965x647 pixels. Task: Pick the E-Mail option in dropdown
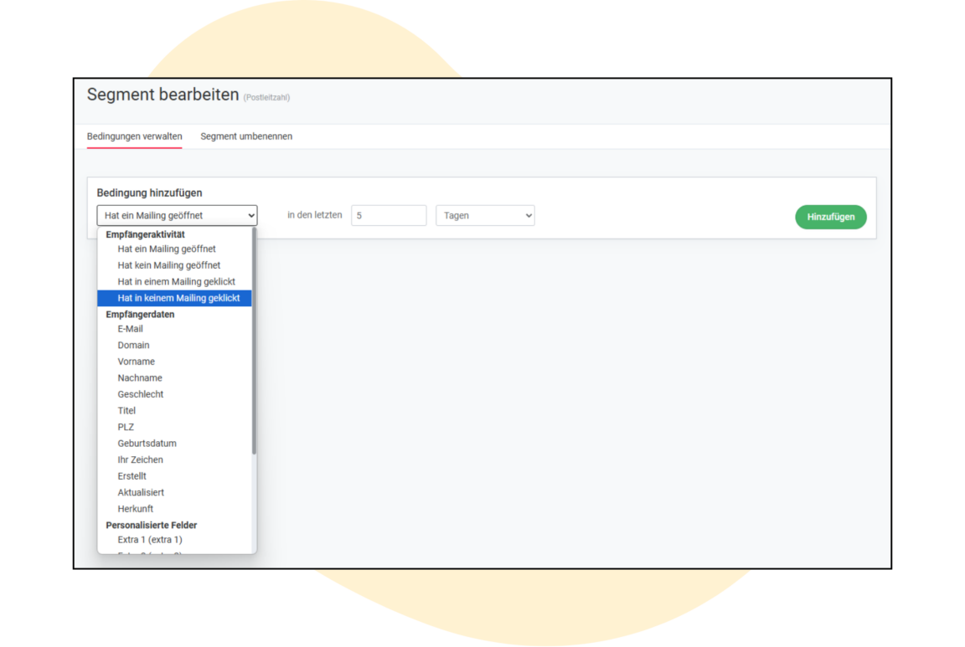131,329
